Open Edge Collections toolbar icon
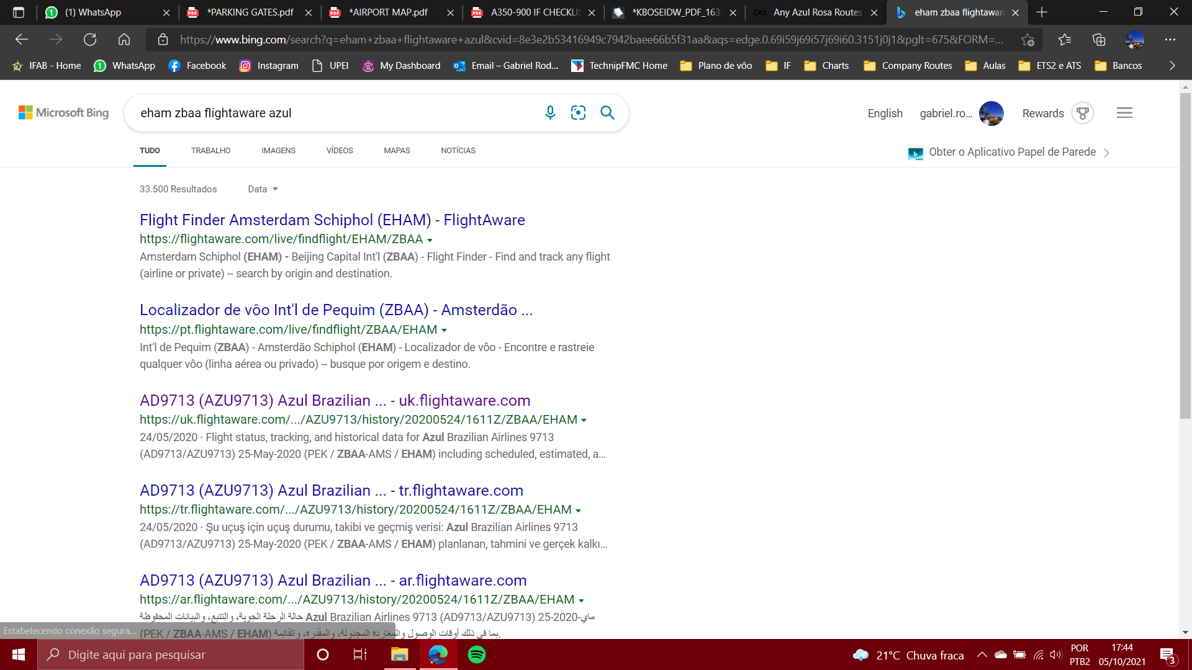Viewport: 1192px width, 670px height. click(x=1099, y=40)
